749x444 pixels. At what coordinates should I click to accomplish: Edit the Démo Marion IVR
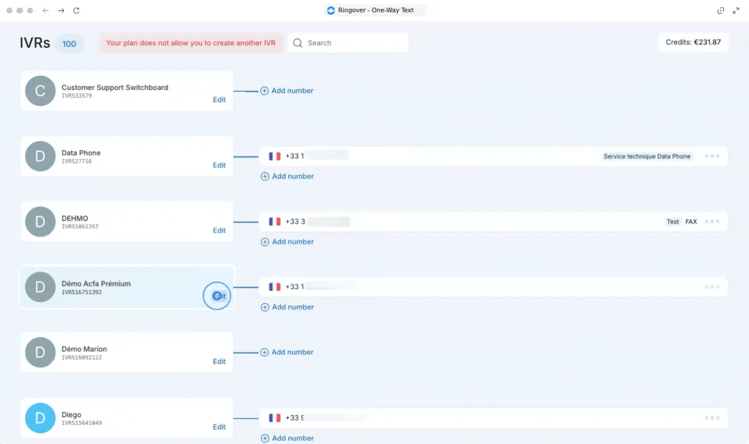click(x=219, y=361)
